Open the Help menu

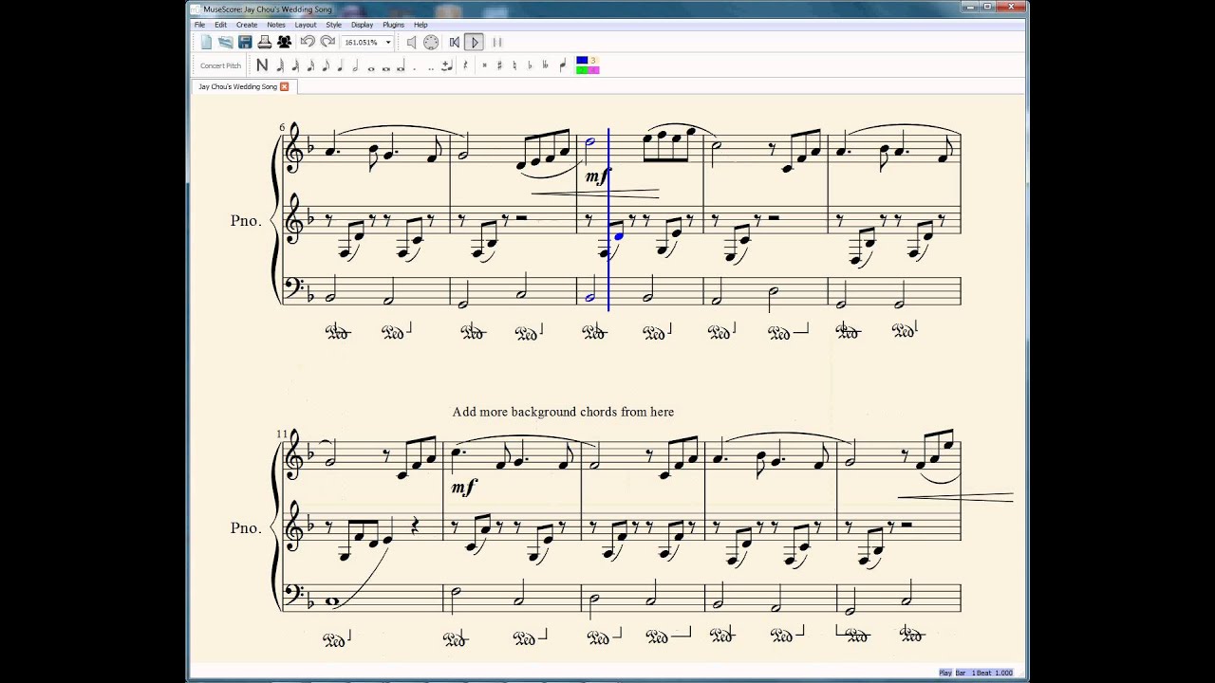pyautogui.click(x=421, y=25)
